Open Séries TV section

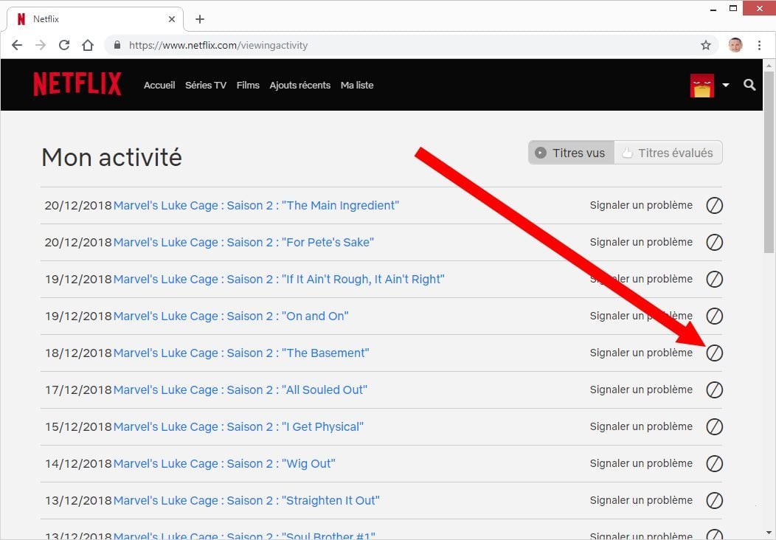[x=206, y=85]
